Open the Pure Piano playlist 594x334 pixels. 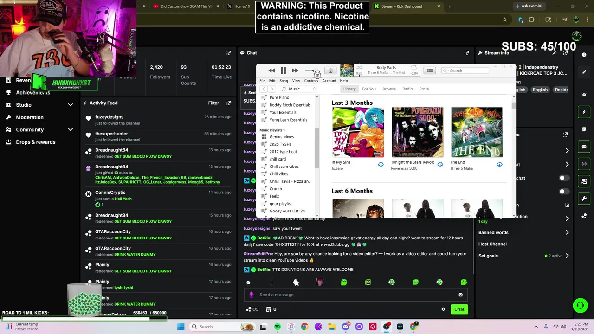(x=279, y=98)
